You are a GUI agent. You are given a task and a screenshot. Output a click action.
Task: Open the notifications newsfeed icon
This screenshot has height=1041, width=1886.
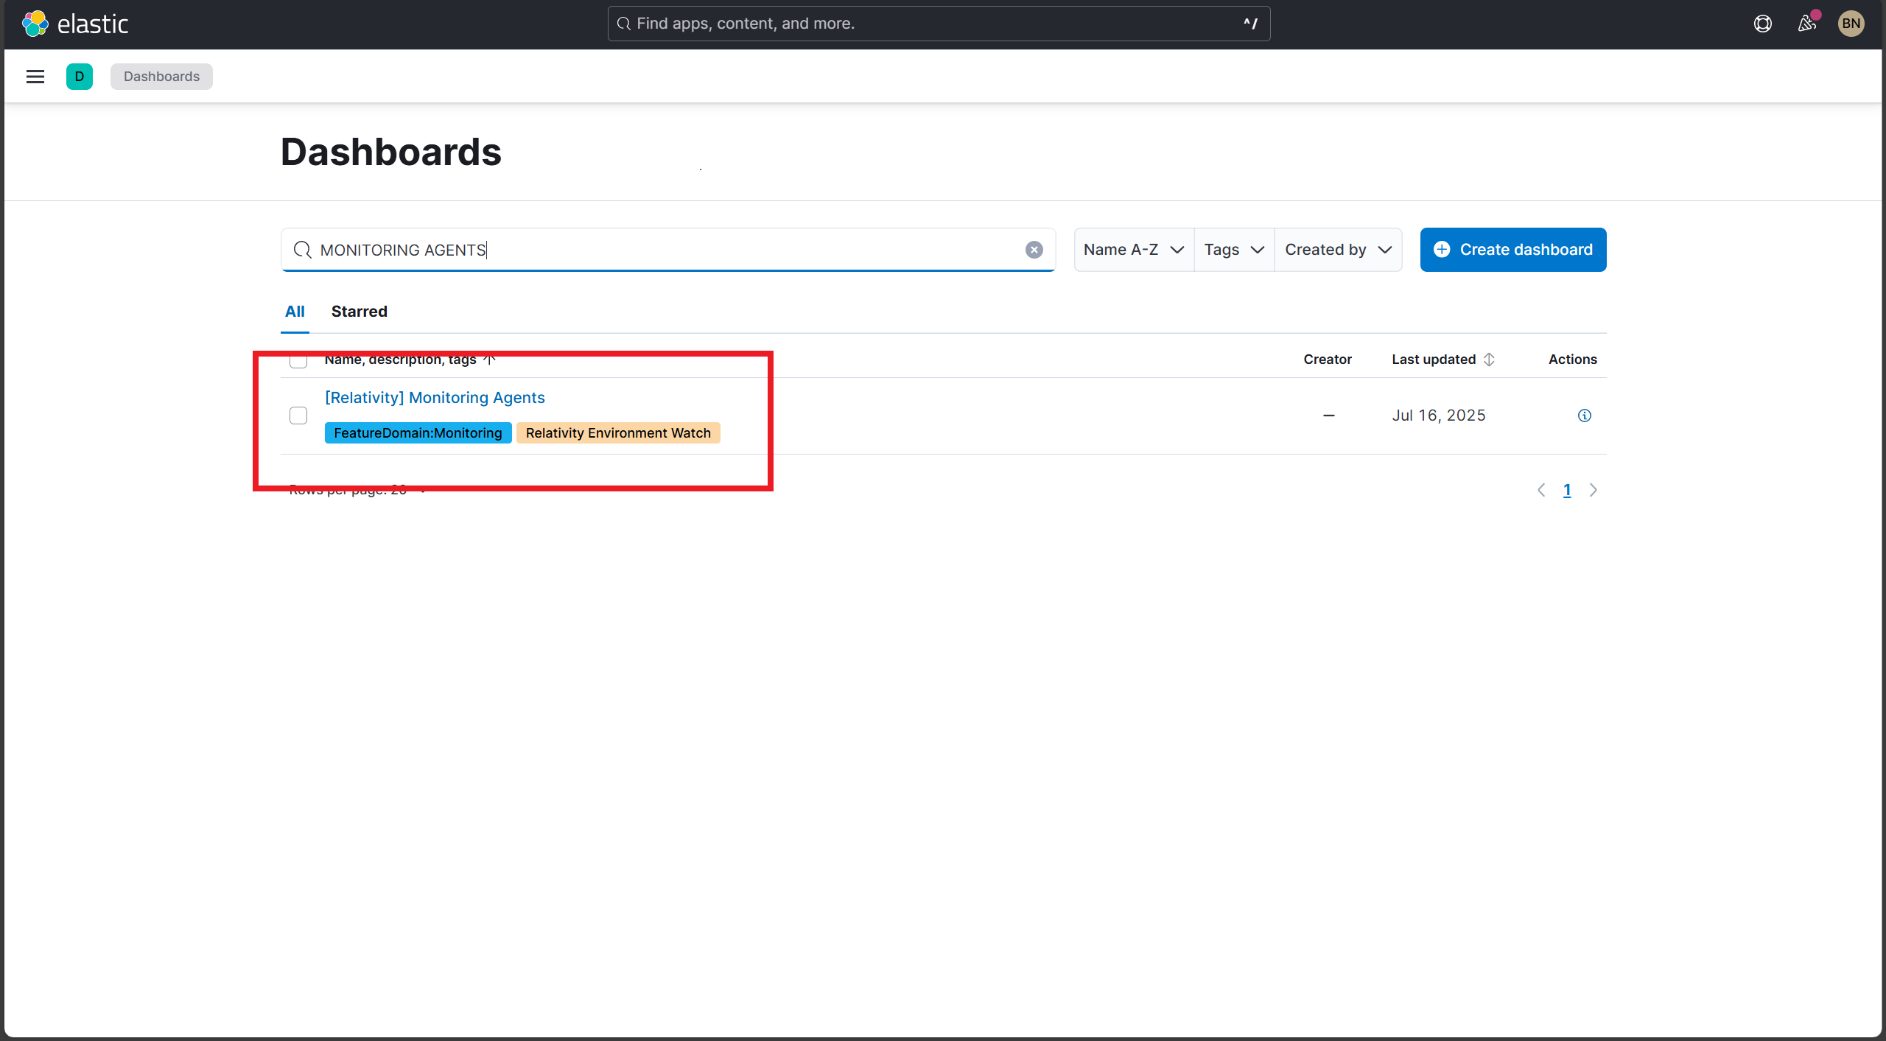pyautogui.click(x=1806, y=23)
